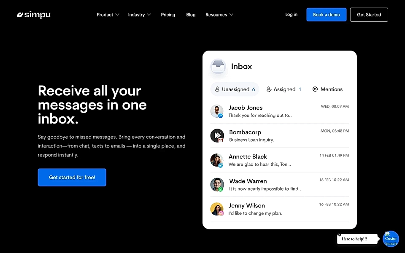Open the Pricing page
This screenshot has width=405, height=253.
[168, 14]
